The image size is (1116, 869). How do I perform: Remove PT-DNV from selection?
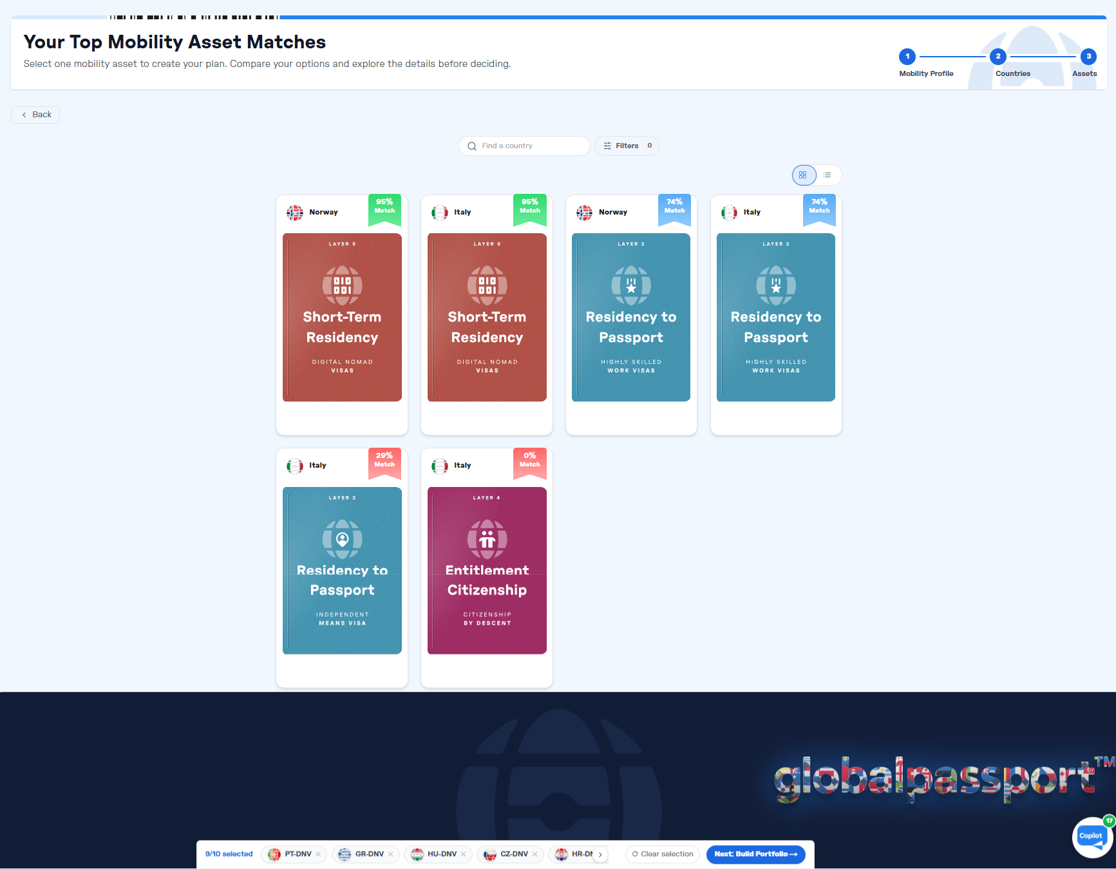click(x=318, y=855)
